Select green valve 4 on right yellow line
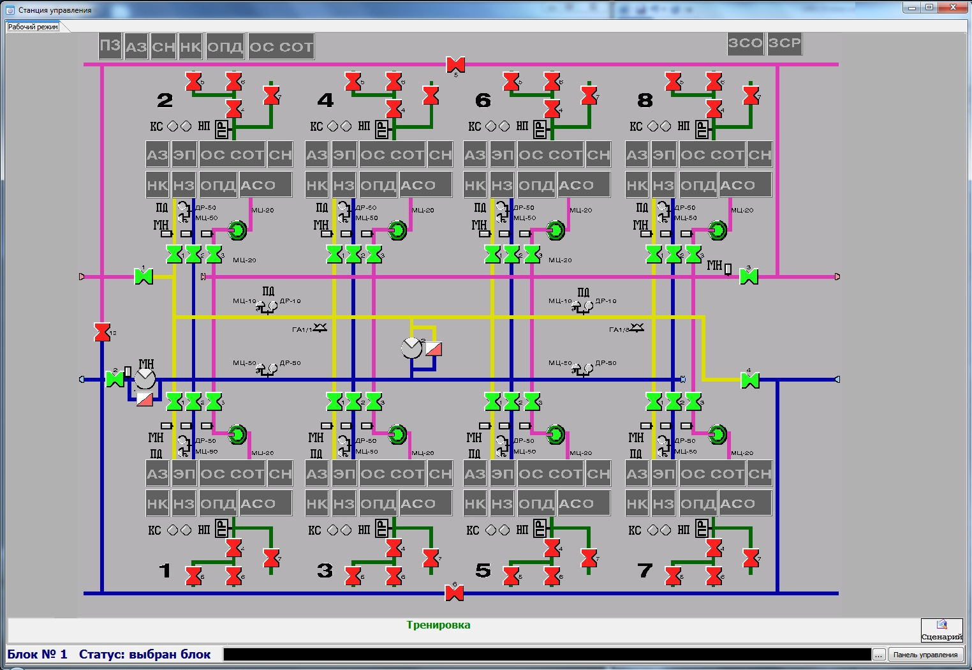 750,380
